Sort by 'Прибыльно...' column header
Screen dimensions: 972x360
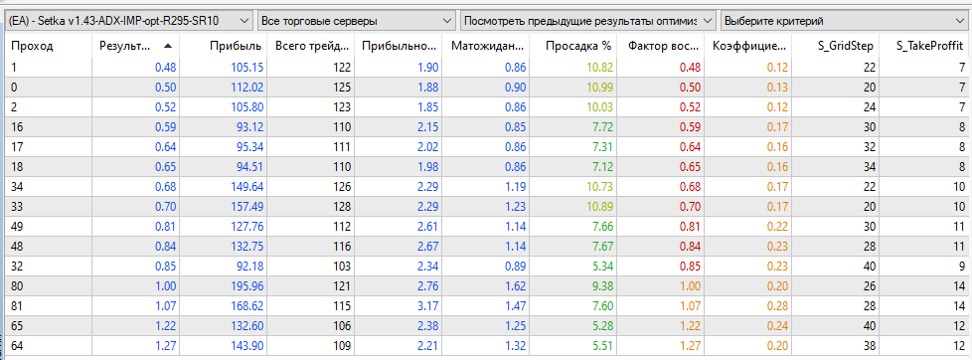pyautogui.click(x=398, y=46)
